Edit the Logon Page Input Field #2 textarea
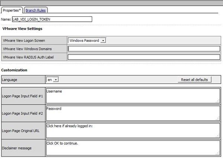 tap(133, 113)
